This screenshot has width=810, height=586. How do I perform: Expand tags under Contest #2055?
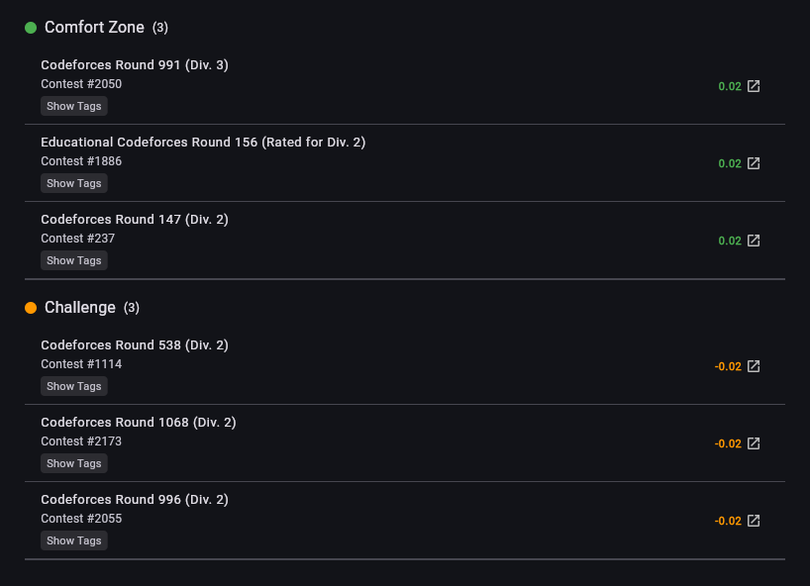[x=74, y=540]
